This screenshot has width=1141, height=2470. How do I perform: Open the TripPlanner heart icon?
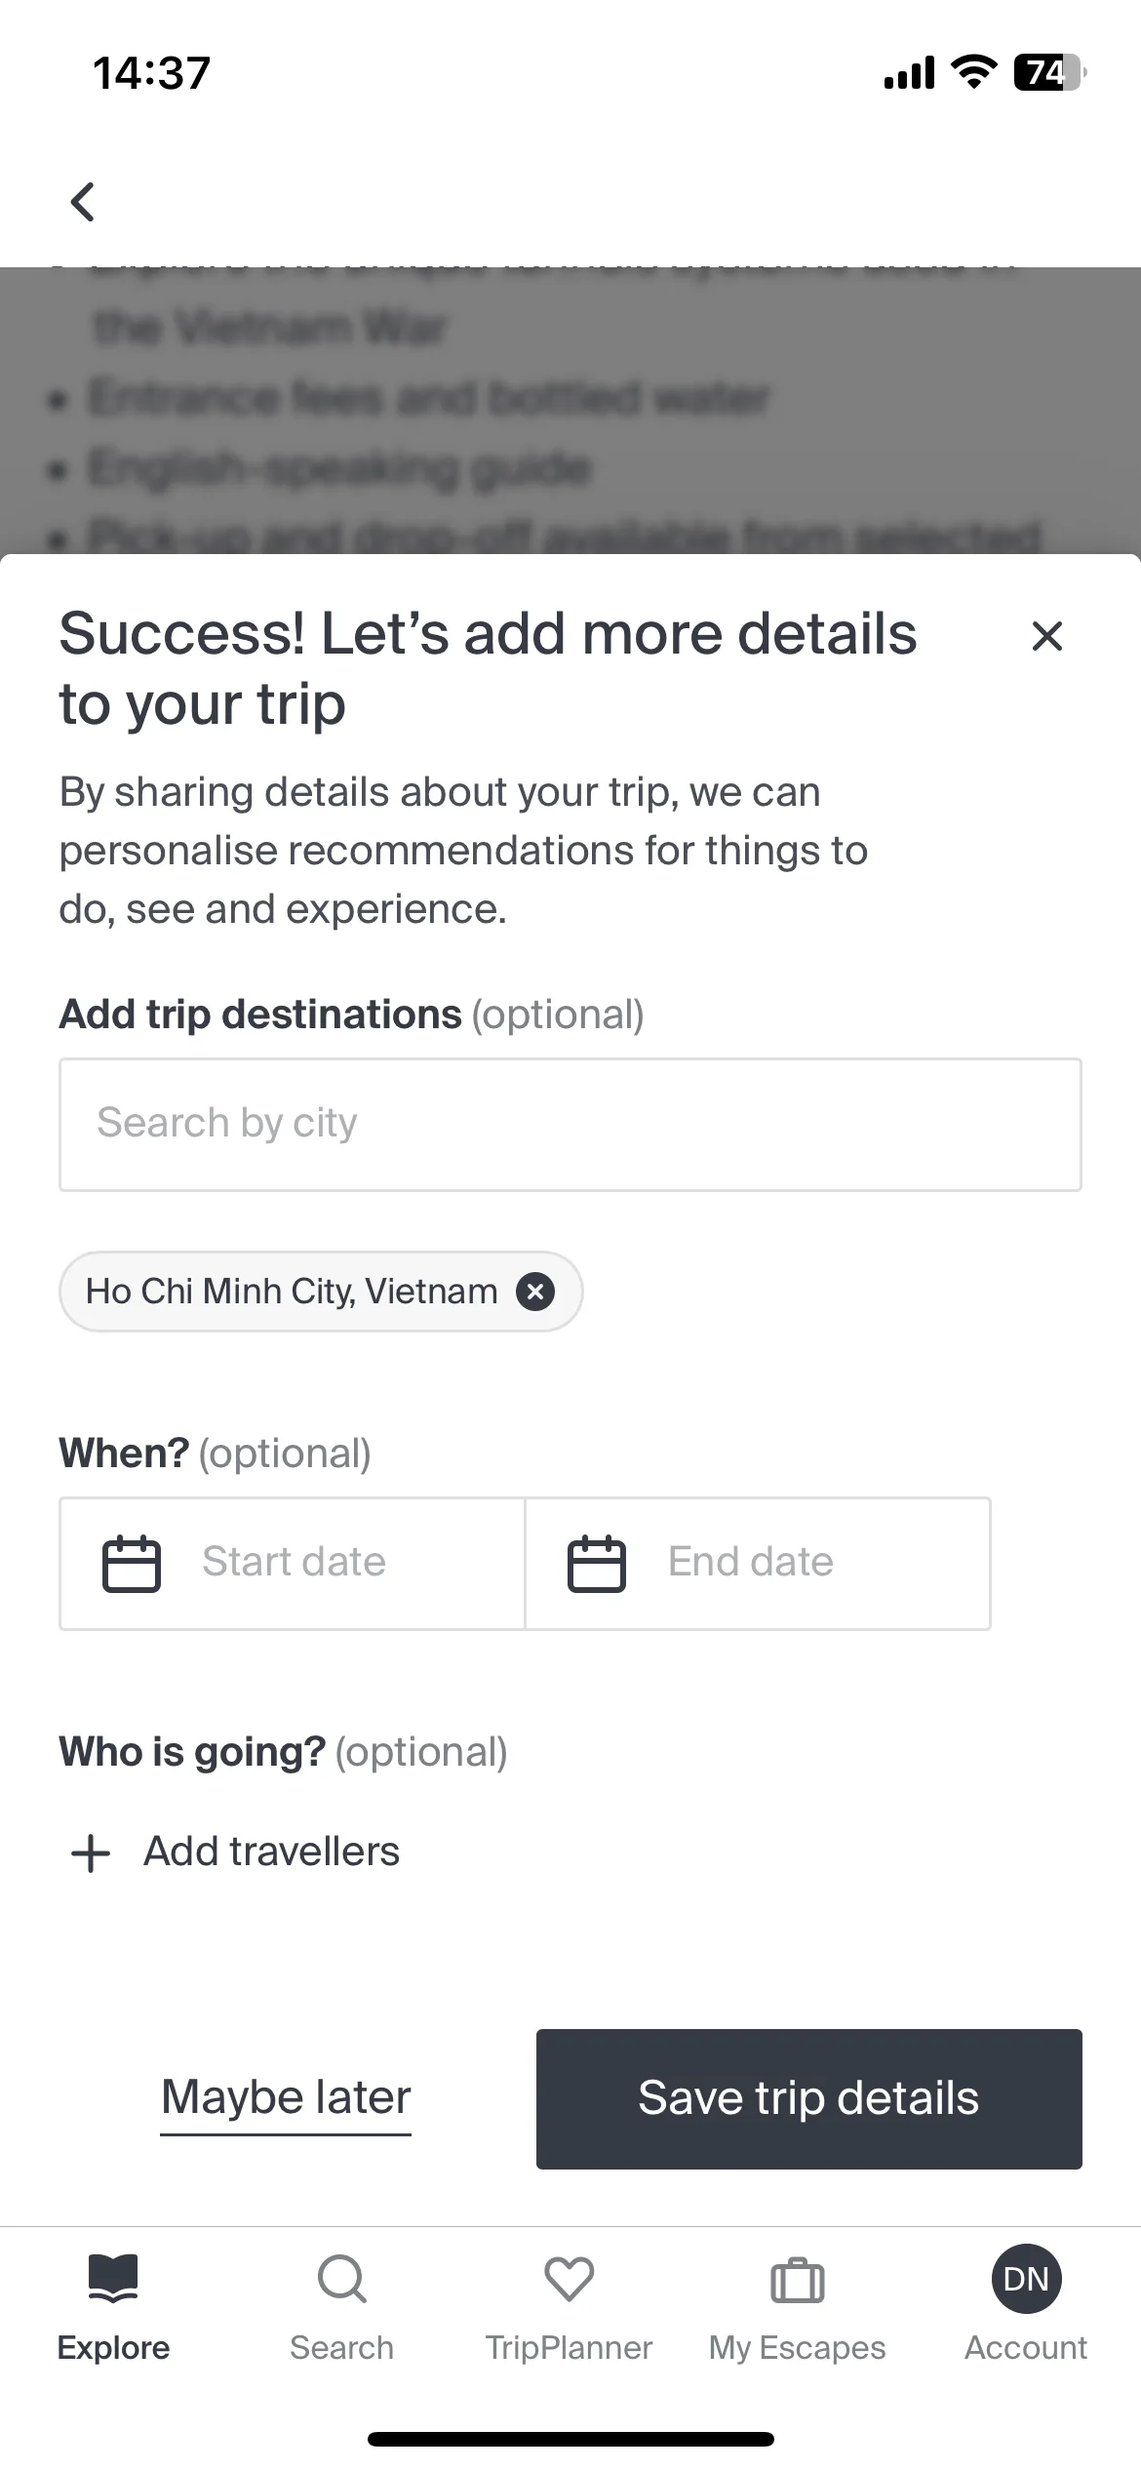tap(570, 2279)
